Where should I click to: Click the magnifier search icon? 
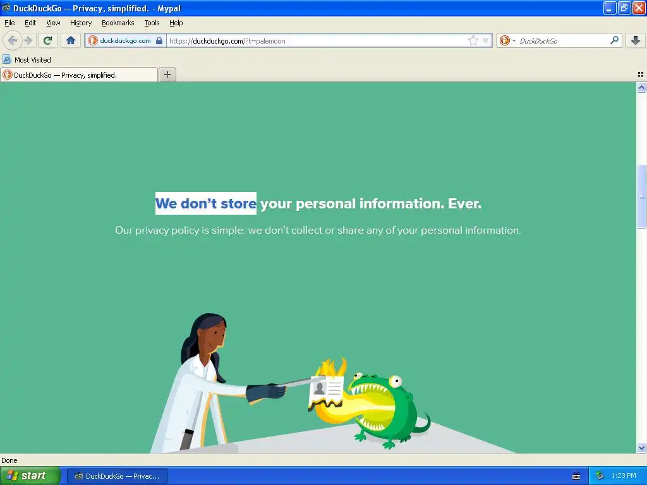coord(614,40)
